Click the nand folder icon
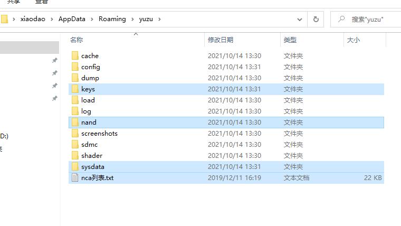Viewport: 401px width, 226px height. click(x=75, y=123)
